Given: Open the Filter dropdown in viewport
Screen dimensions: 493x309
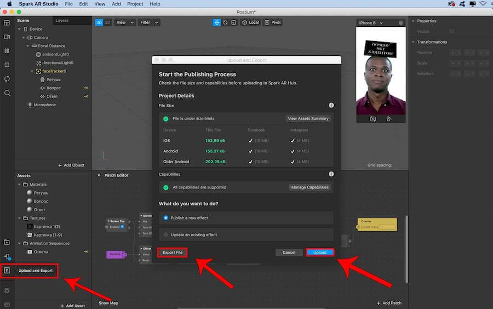Looking at the screenshot, I should coord(148,22).
